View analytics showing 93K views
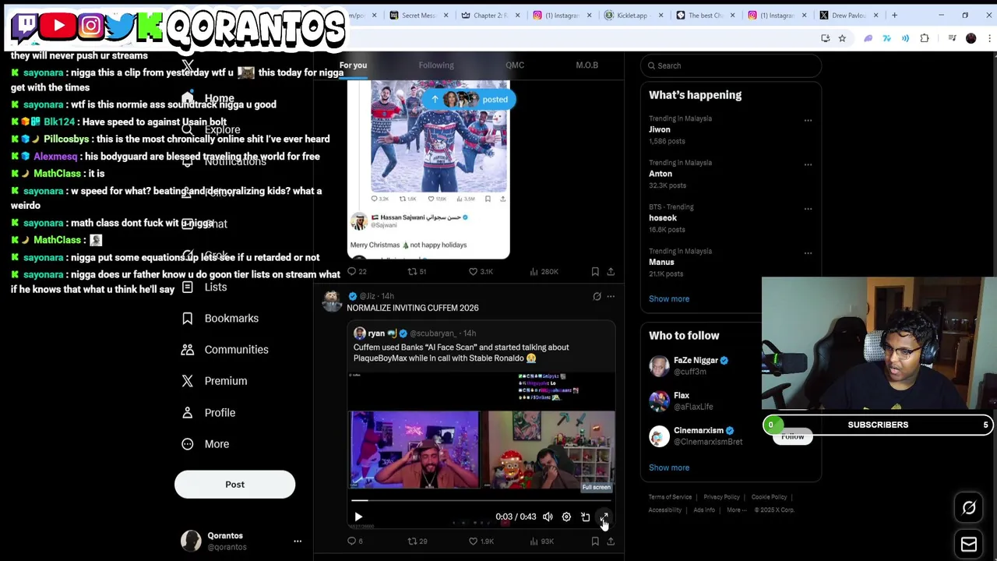This screenshot has width=997, height=561. (541, 541)
